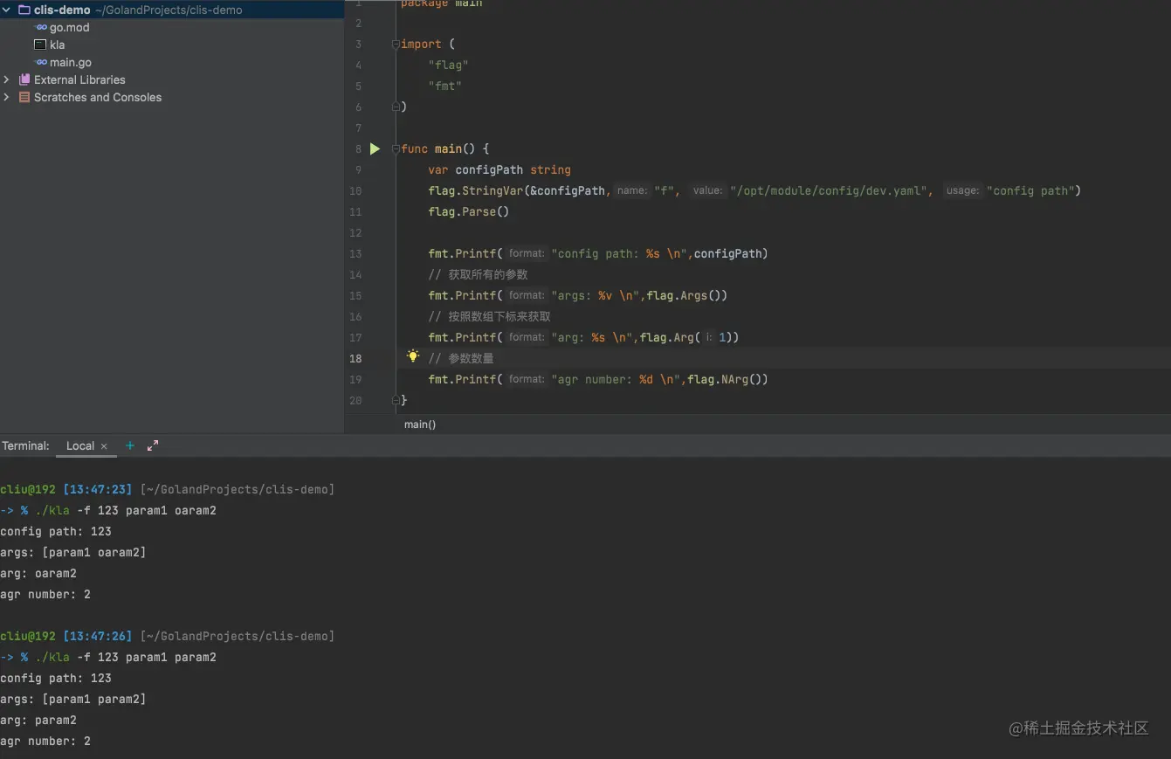
Task: Click the fold end marker at line 20
Action: [396, 400]
